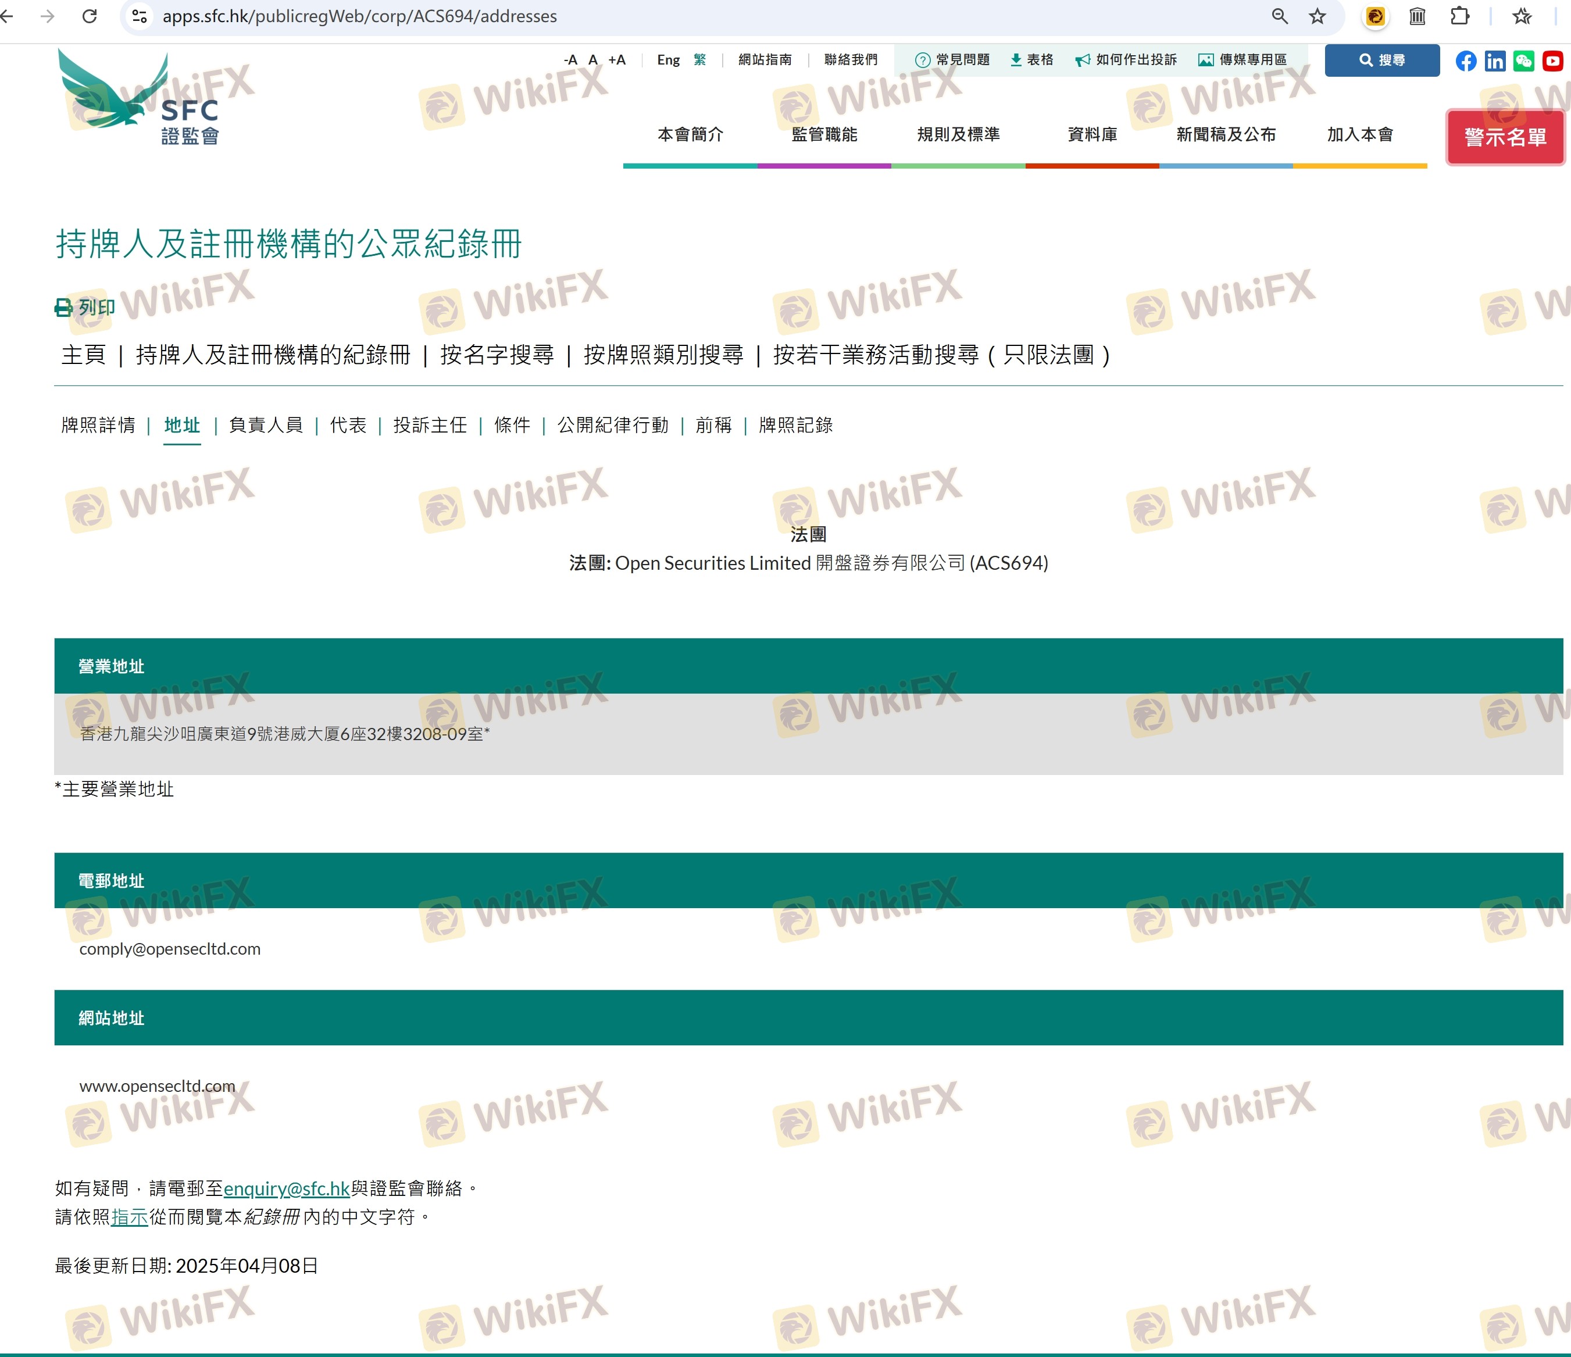1571x1357 pixels.
Task: Open 按名字搜尋 search by name
Action: point(497,355)
